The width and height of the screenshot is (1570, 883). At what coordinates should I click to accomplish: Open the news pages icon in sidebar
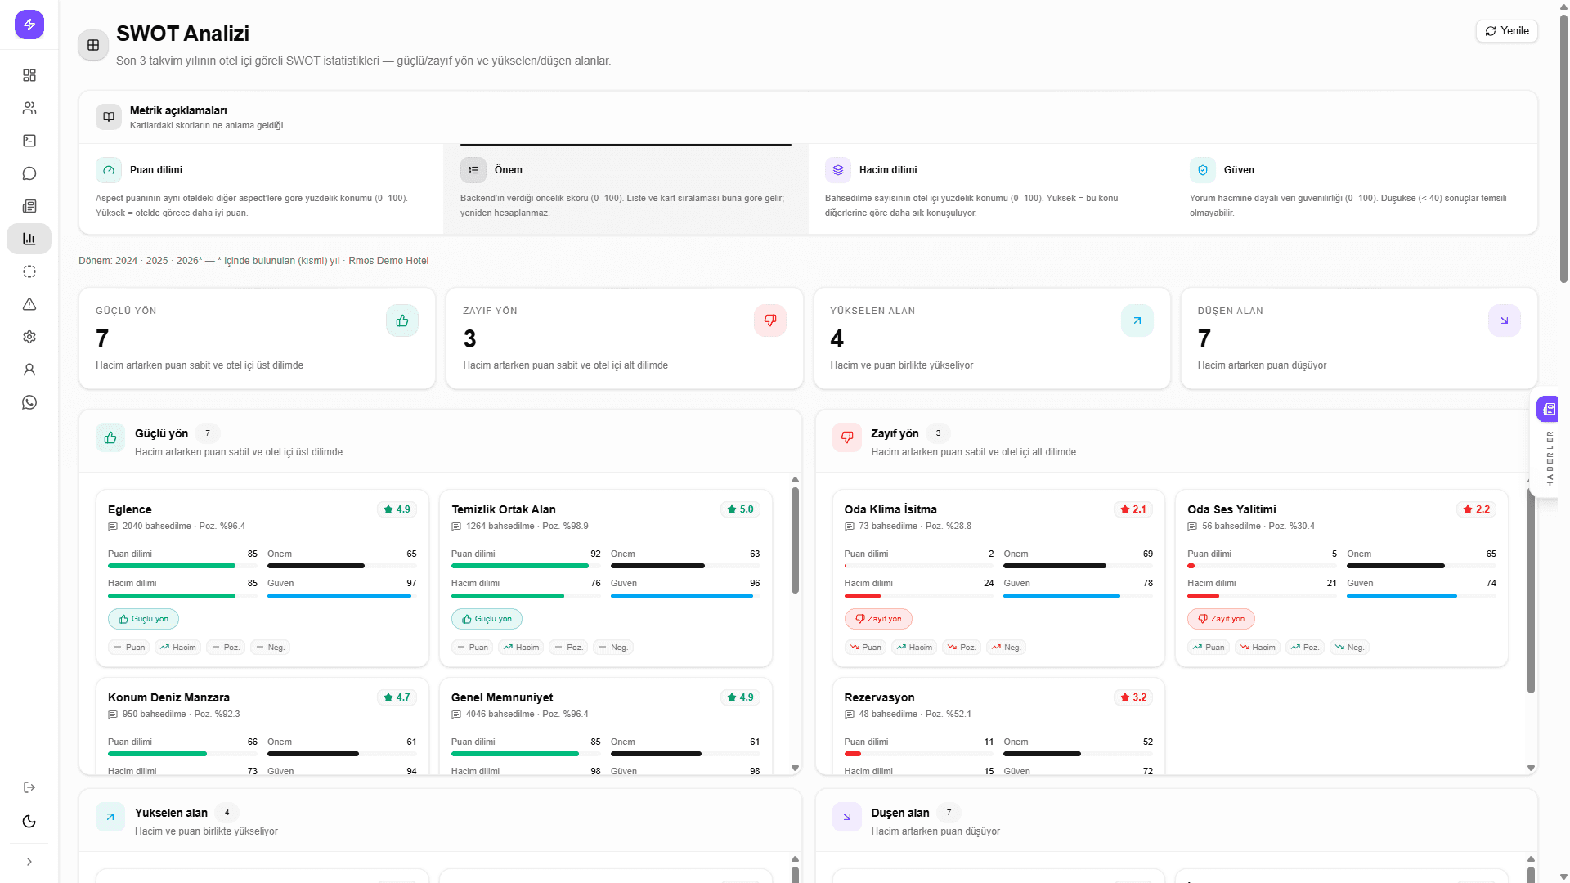point(29,206)
